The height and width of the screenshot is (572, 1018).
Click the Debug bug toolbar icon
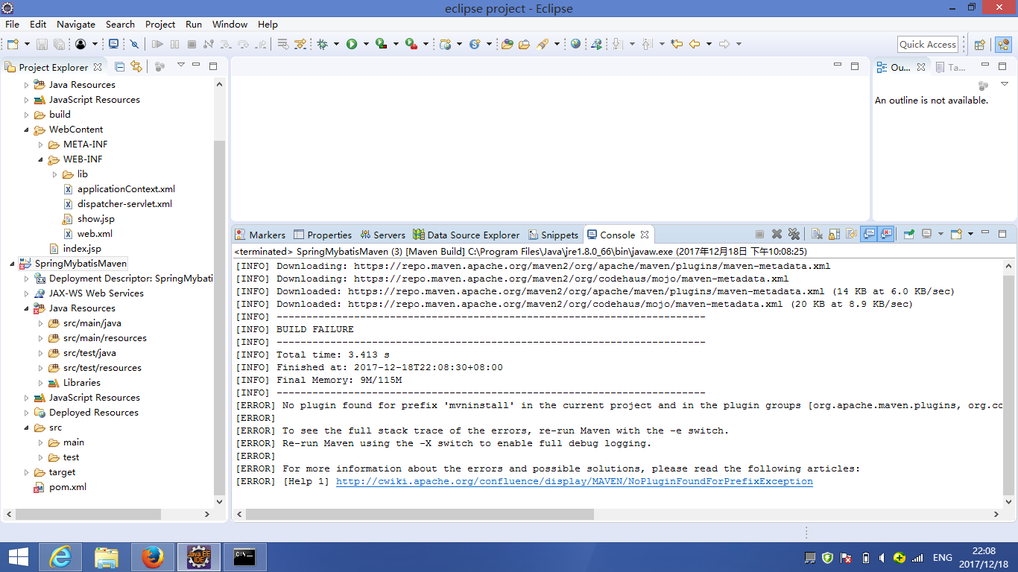(x=322, y=45)
